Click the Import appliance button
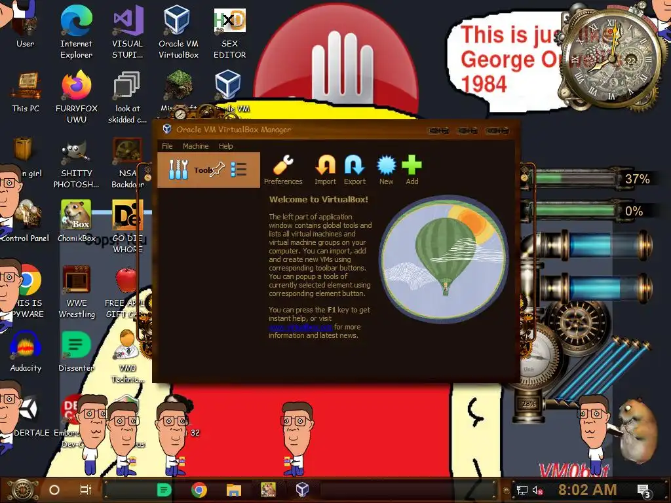This screenshot has height=503, width=671. click(325, 170)
